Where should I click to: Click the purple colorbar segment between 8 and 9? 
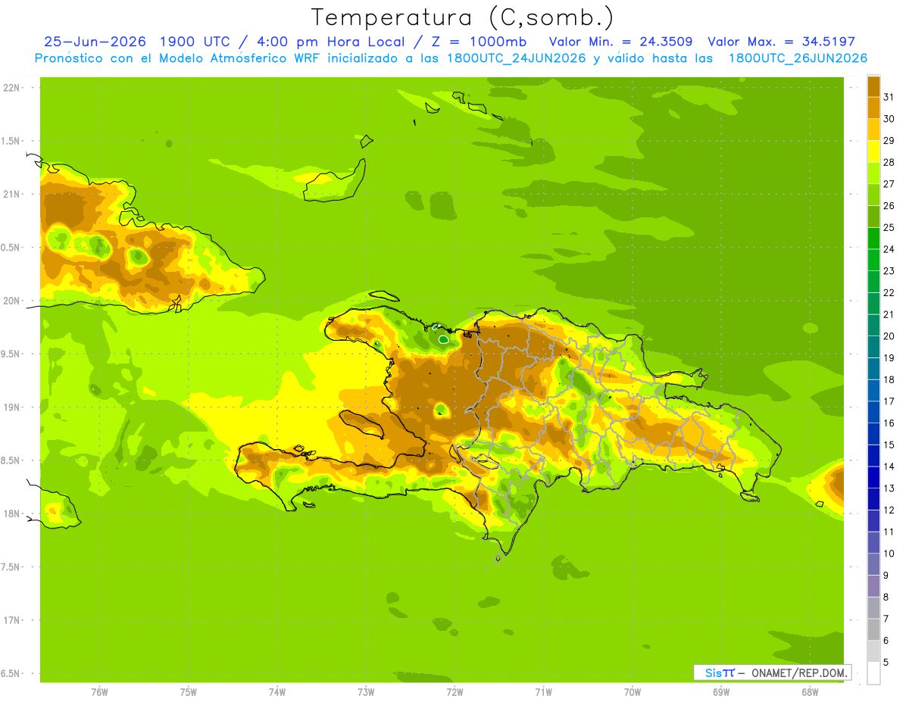(x=873, y=586)
